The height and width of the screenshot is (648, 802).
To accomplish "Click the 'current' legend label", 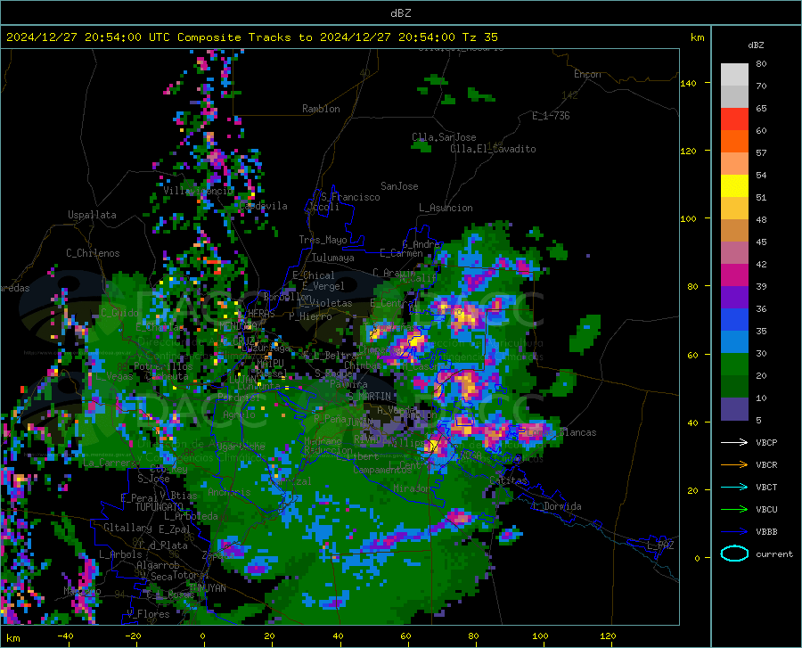I will coord(774,554).
